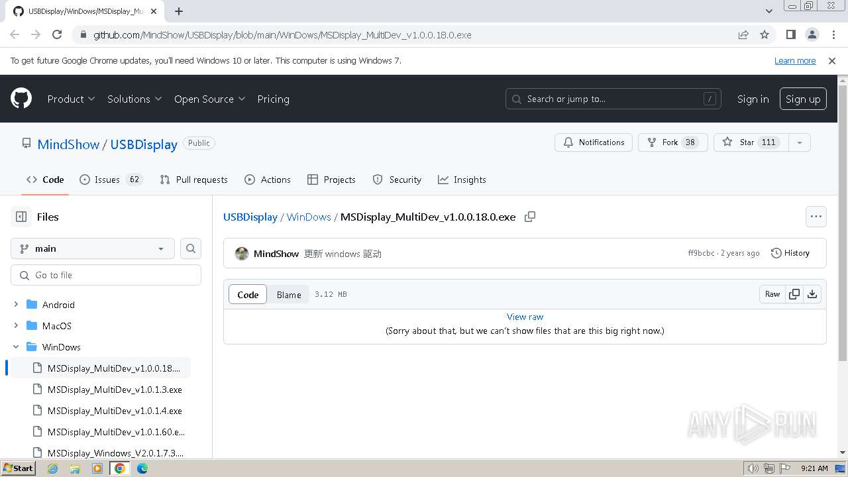Open the USBDisplay repository title link
Viewport: 848px width, 477px height.
coord(144,144)
